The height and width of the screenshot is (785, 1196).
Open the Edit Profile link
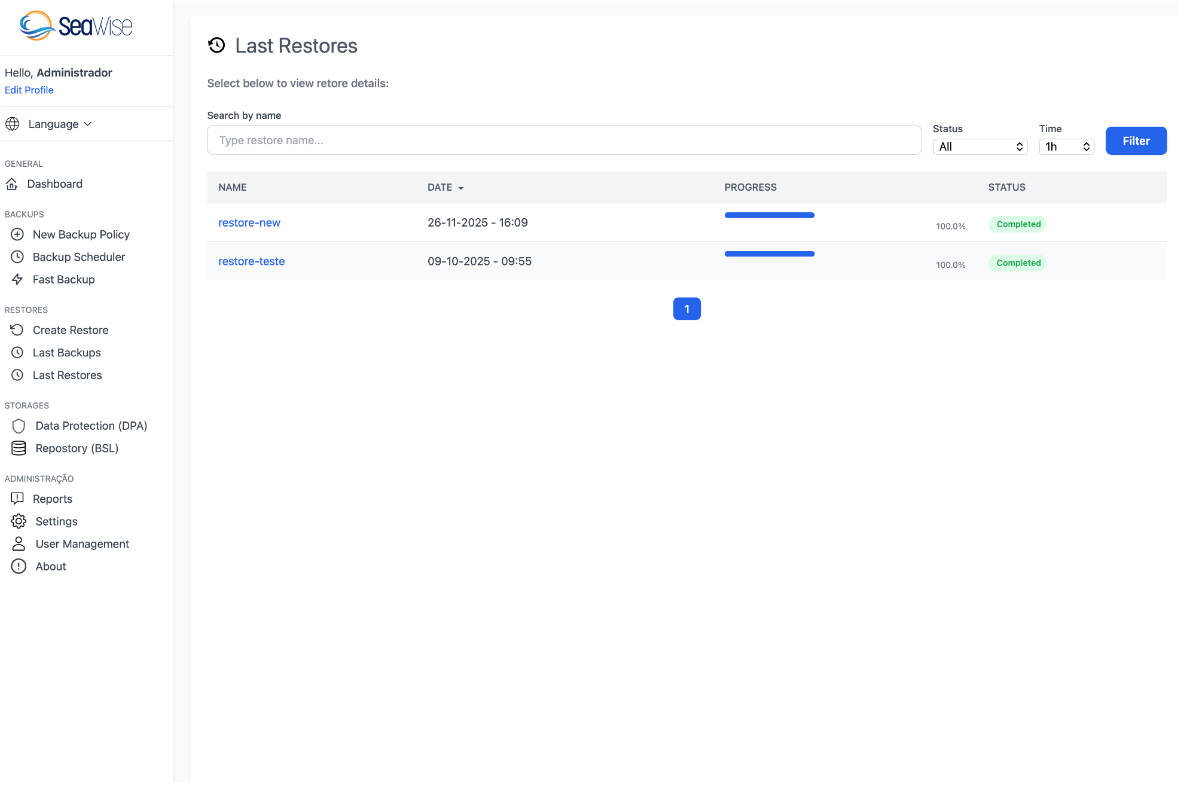coord(29,90)
